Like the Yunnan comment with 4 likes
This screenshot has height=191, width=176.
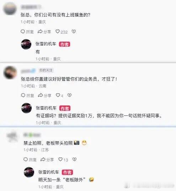coord(59,95)
